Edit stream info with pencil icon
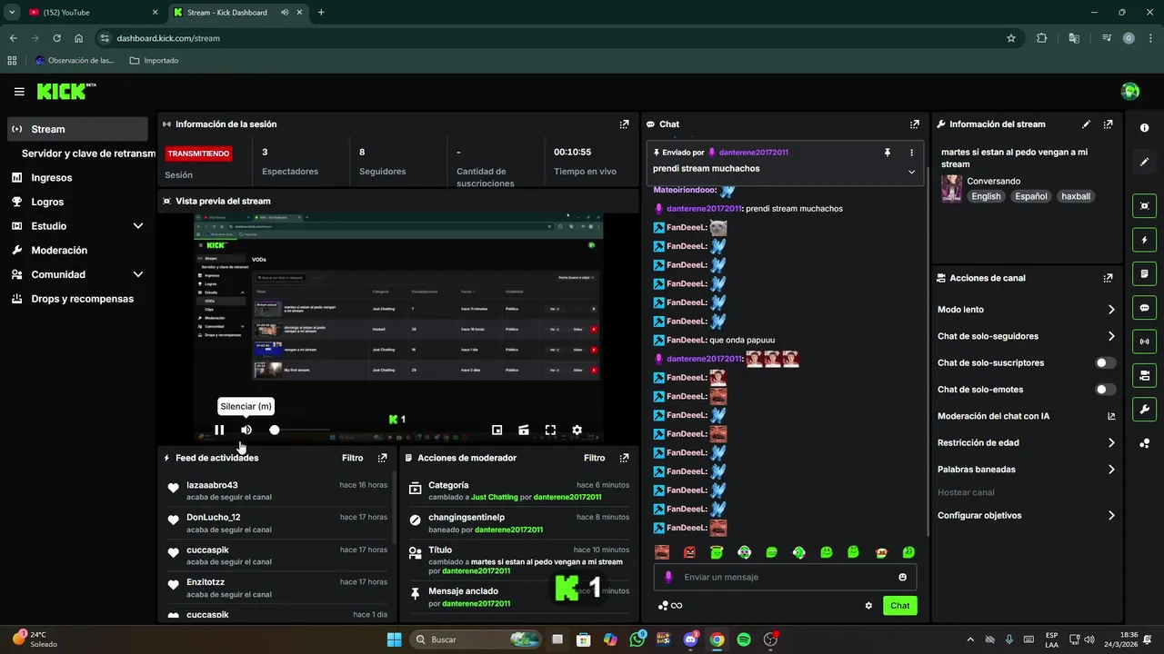Screen dimensions: 1164x654 (1086, 124)
